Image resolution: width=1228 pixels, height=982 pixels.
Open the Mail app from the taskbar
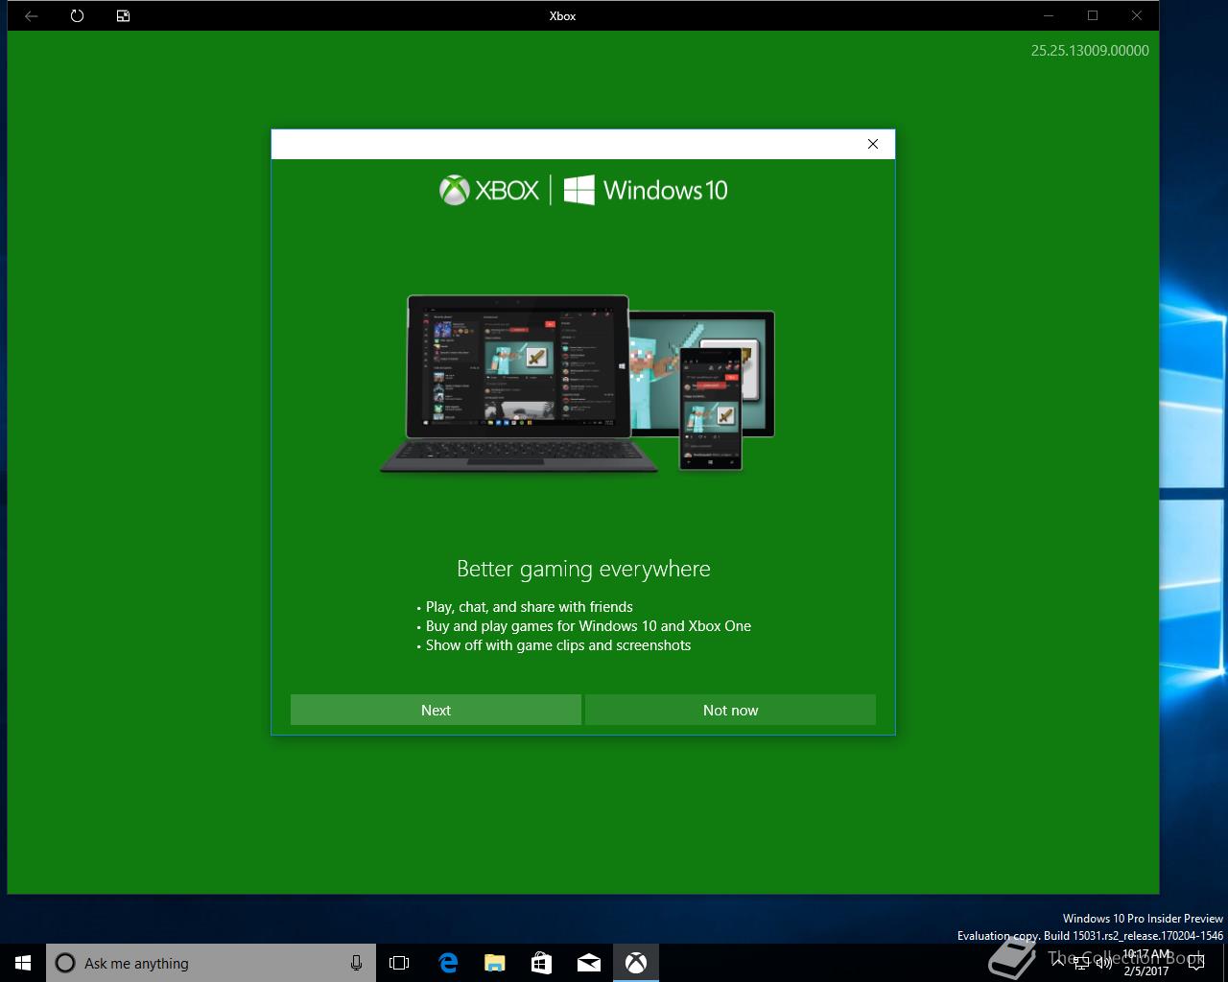click(x=588, y=963)
